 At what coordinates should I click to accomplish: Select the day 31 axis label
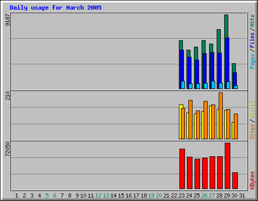[x=242, y=195]
